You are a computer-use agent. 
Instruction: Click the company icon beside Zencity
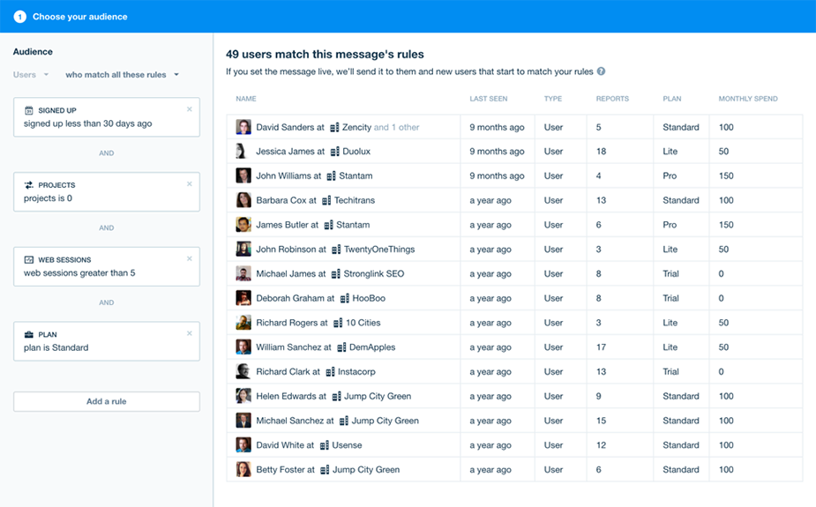tap(334, 127)
